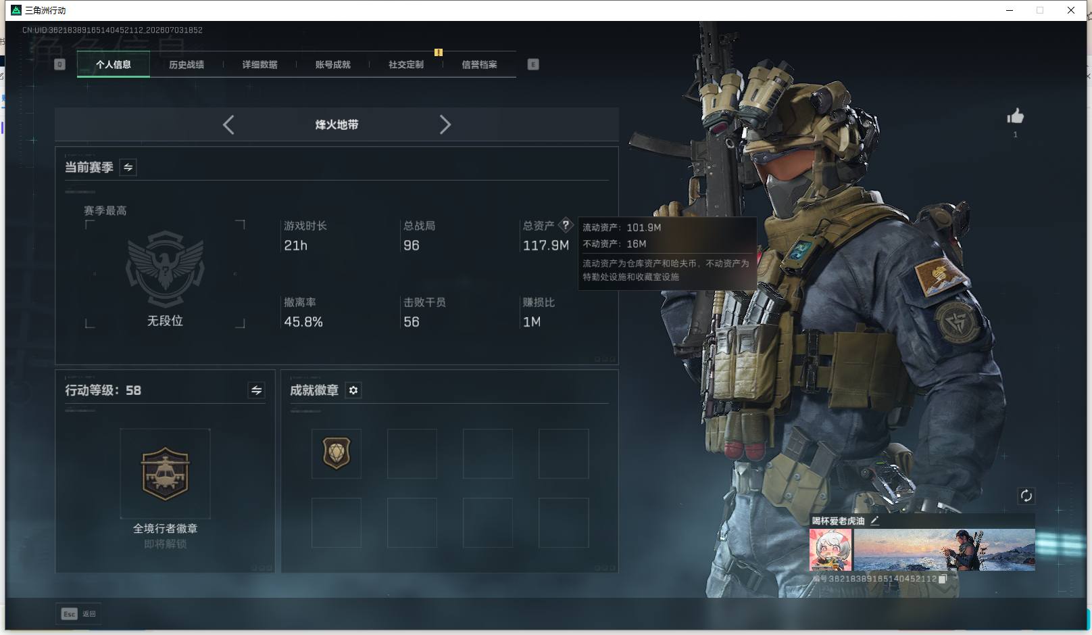Click nickname 喝杯爱老虎油
The image size is (1092, 635).
point(838,521)
